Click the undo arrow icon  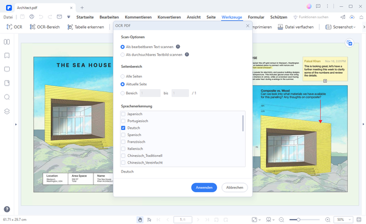point(41,16)
